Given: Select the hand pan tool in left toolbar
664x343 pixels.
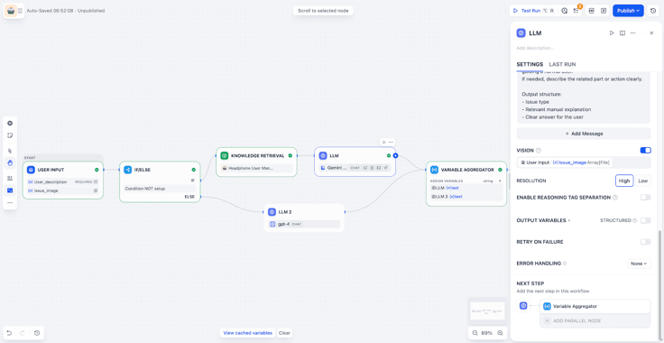Looking at the screenshot, I should tap(10, 162).
